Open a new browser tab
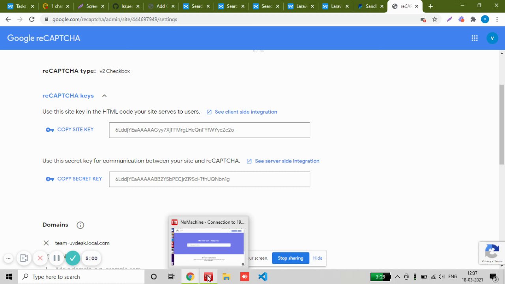505x284 pixels. (430, 6)
